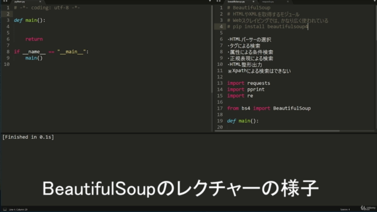Click the '# Webスクレイピングでは' comment line

click(x=277, y=21)
